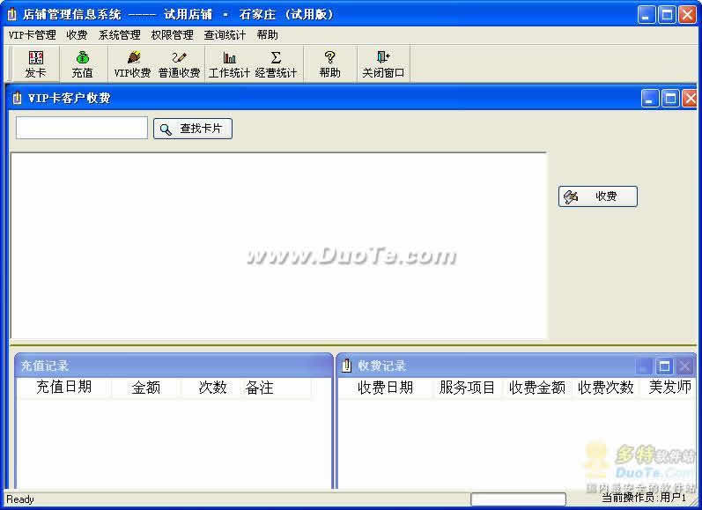Open 普通收费 from the toolbar
The width and height of the screenshot is (702, 510).
point(179,64)
